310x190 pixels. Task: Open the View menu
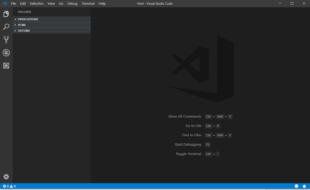coord(51,3)
